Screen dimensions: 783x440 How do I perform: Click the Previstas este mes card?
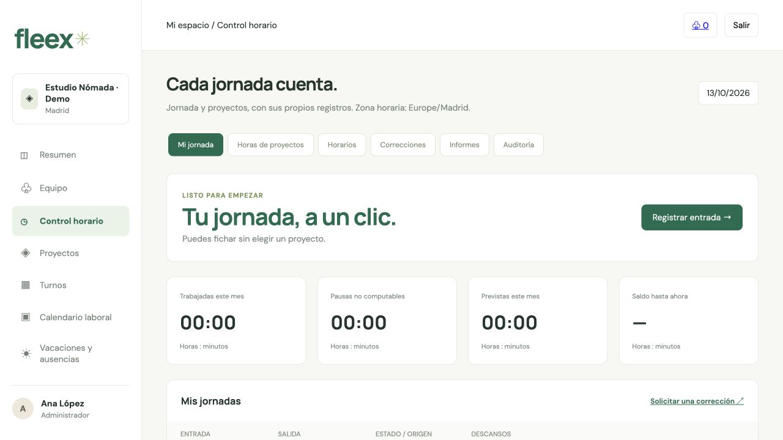pos(538,321)
